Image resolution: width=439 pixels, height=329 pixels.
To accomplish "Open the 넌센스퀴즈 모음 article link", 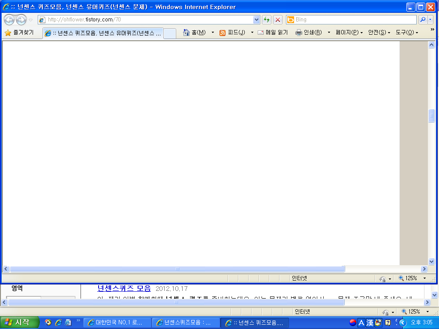I will point(124,288).
